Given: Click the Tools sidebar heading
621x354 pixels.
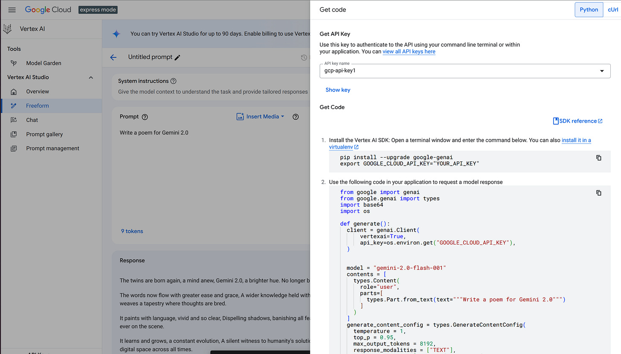Looking at the screenshot, I should 14,49.
